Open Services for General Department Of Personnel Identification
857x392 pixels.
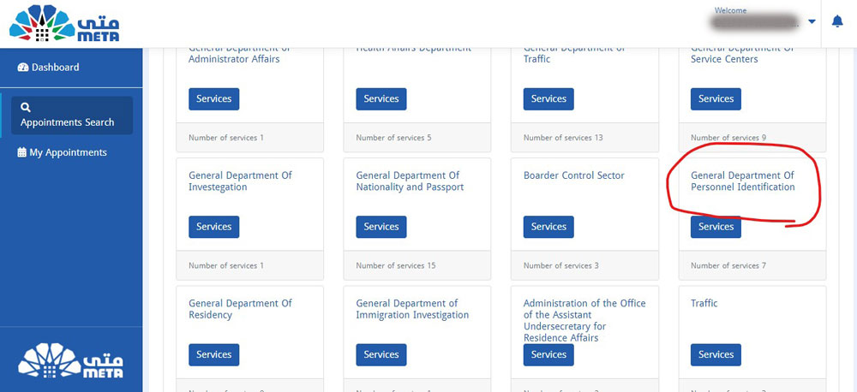pyautogui.click(x=716, y=227)
